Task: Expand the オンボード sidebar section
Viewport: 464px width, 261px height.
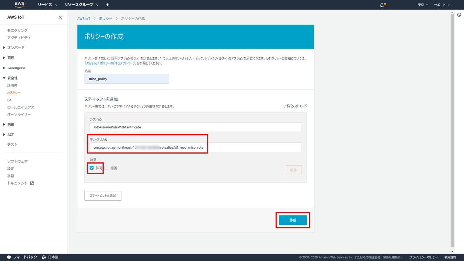Action: [x=4, y=47]
